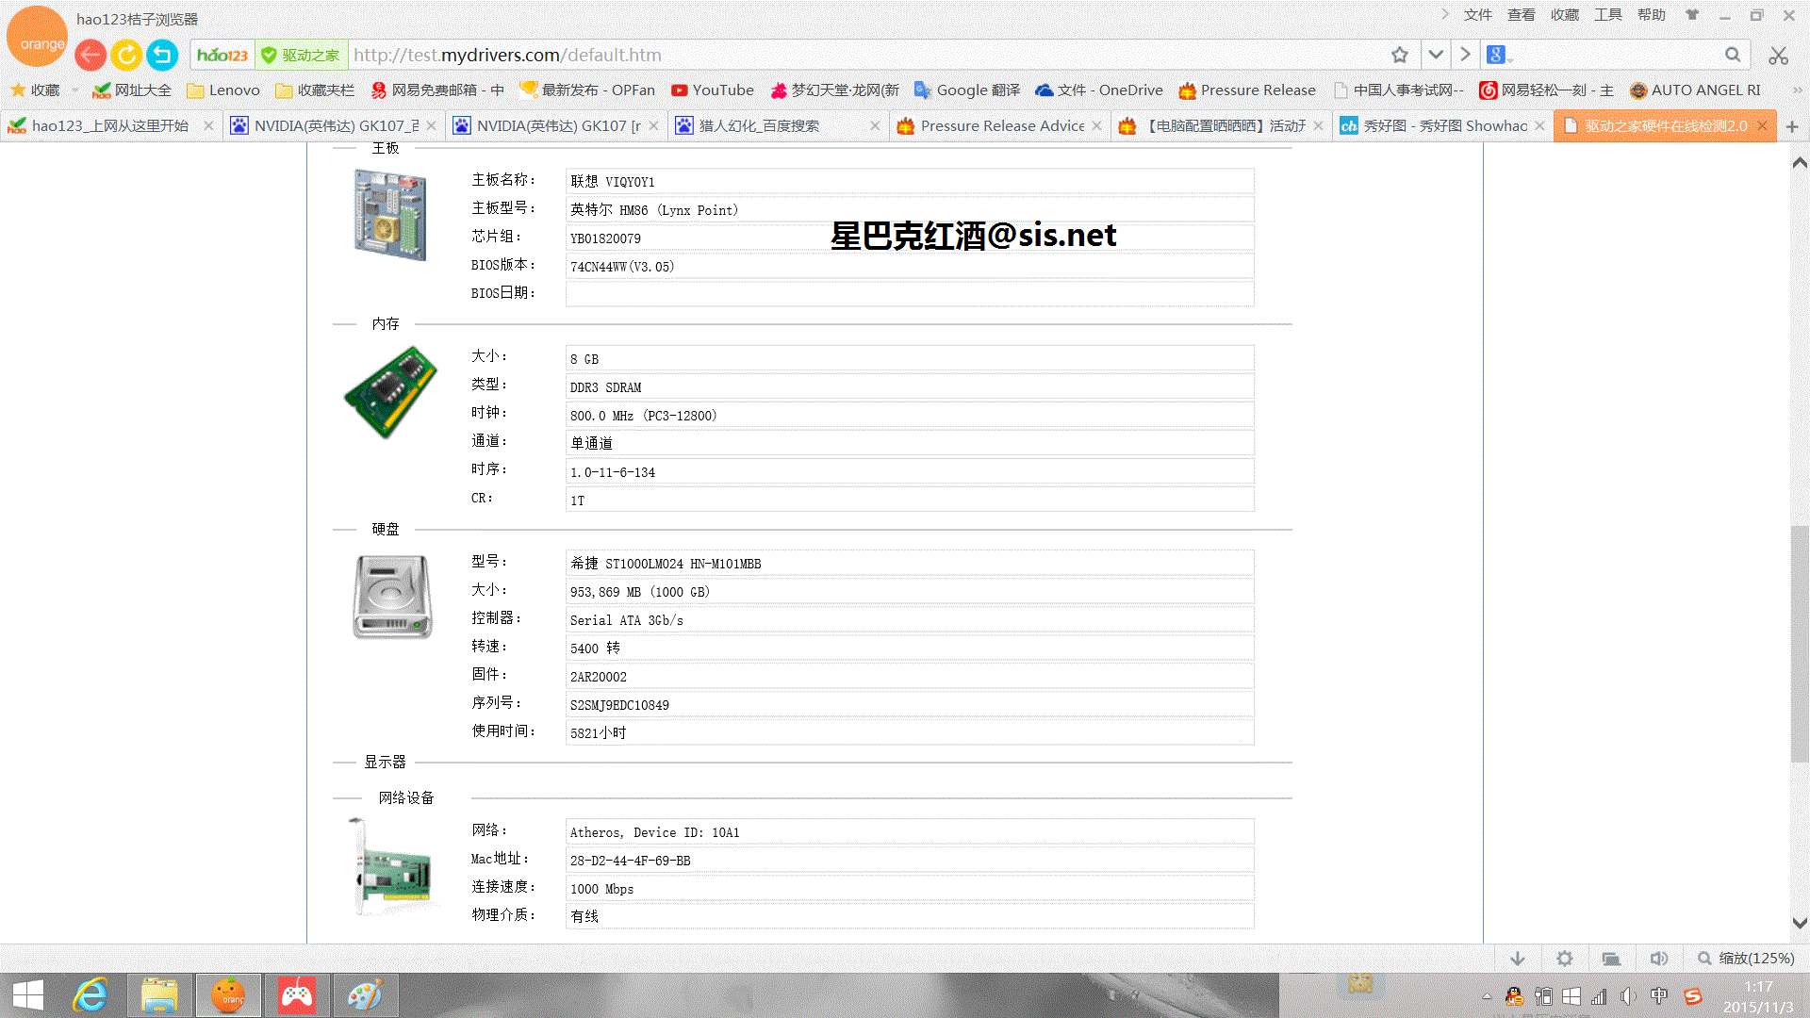Open the 收藏 menu
This screenshot has height=1018, width=1810.
coord(1564,15)
